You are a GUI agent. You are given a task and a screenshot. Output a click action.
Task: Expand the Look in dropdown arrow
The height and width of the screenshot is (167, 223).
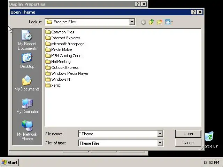[132, 22]
